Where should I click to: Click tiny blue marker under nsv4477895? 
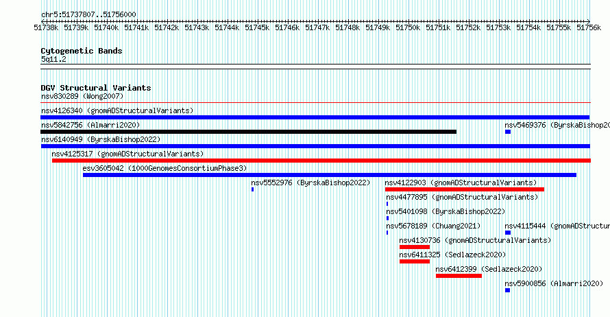[387, 204]
